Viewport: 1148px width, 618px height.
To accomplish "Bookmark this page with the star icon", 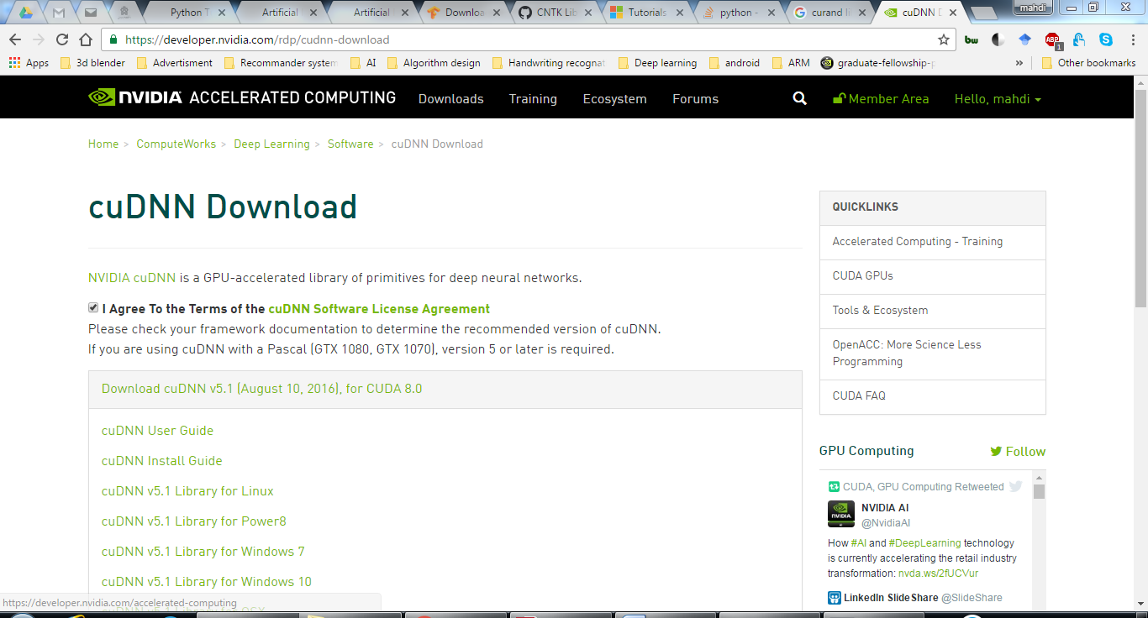I will pyautogui.click(x=943, y=39).
